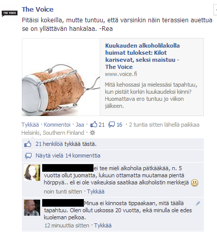Click the Tykkää link under the post
The width and height of the screenshot is (217, 232).
(x=30, y=125)
